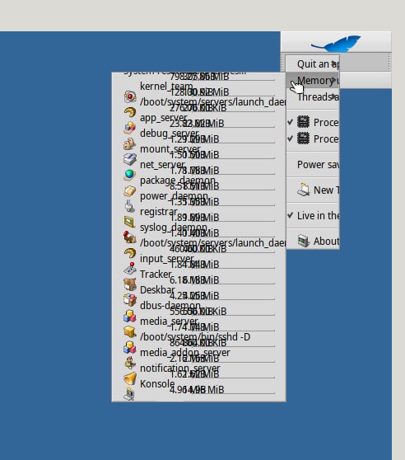Click the registrar green board icon
The image size is (405, 460).
130,222
